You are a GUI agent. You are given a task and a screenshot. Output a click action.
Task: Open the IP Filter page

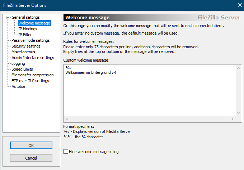(25, 35)
